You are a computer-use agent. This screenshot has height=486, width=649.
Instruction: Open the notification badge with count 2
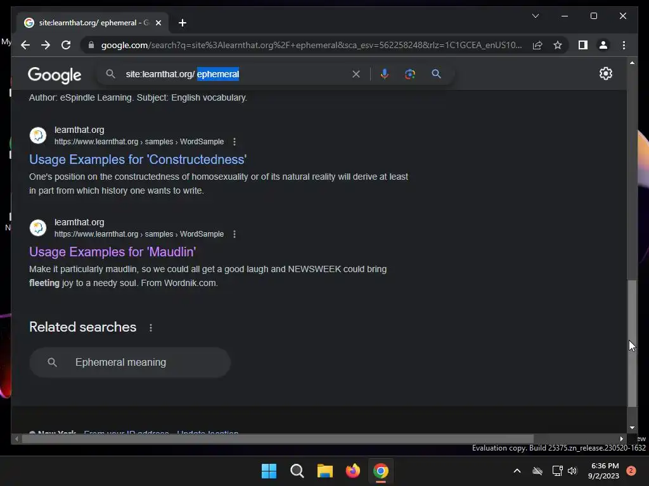pos(631,471)
